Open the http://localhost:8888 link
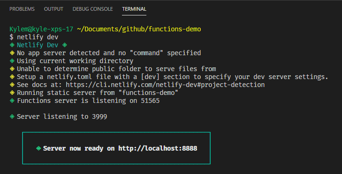Screen dimensions: 342x174 [x=158, y=149]
